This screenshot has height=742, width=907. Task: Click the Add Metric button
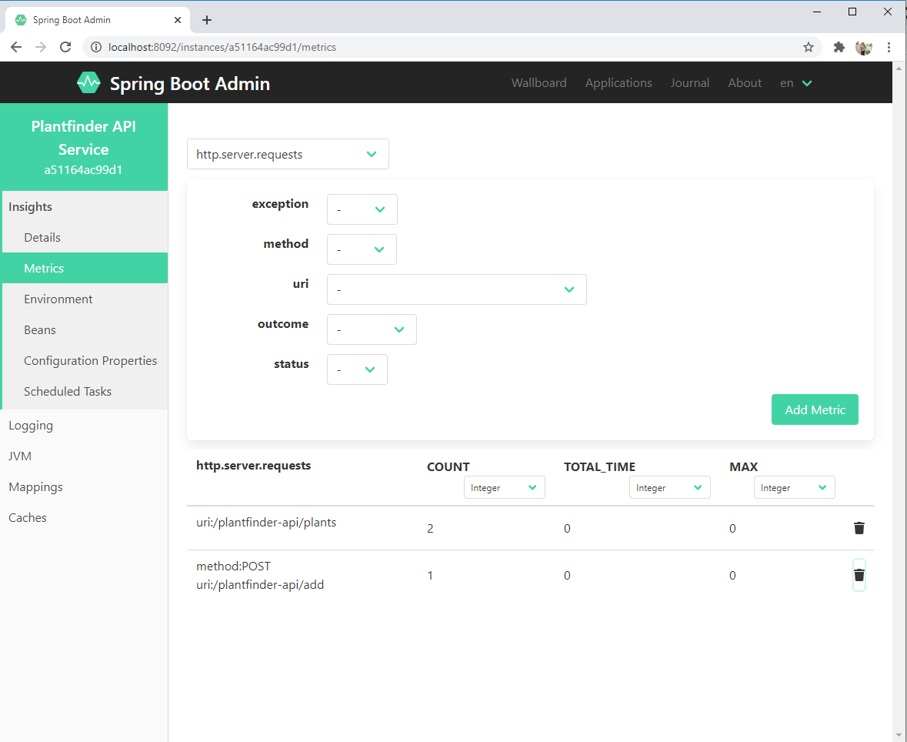point(815,409)
